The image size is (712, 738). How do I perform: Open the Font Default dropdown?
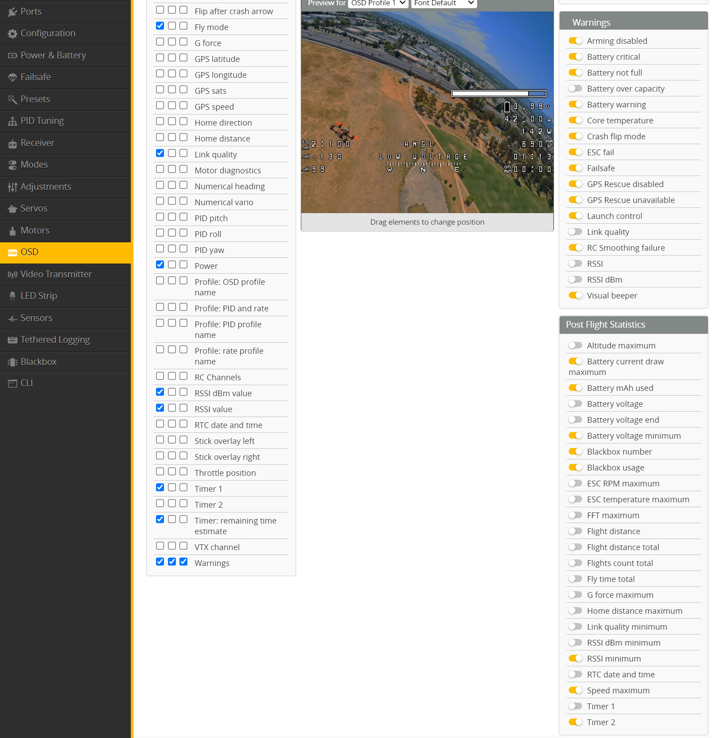(444, 3)
